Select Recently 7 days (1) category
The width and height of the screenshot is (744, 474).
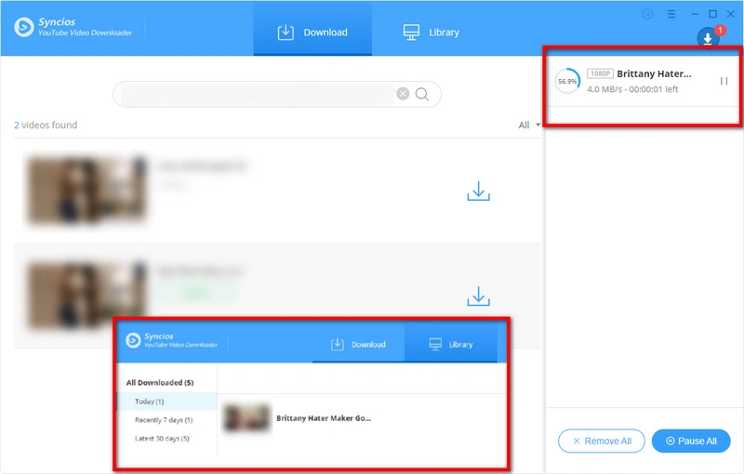coord(162,420)
